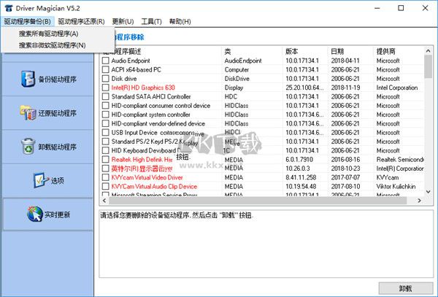Open the 驱动程序还原(R) menu

[x=81, y=21]
